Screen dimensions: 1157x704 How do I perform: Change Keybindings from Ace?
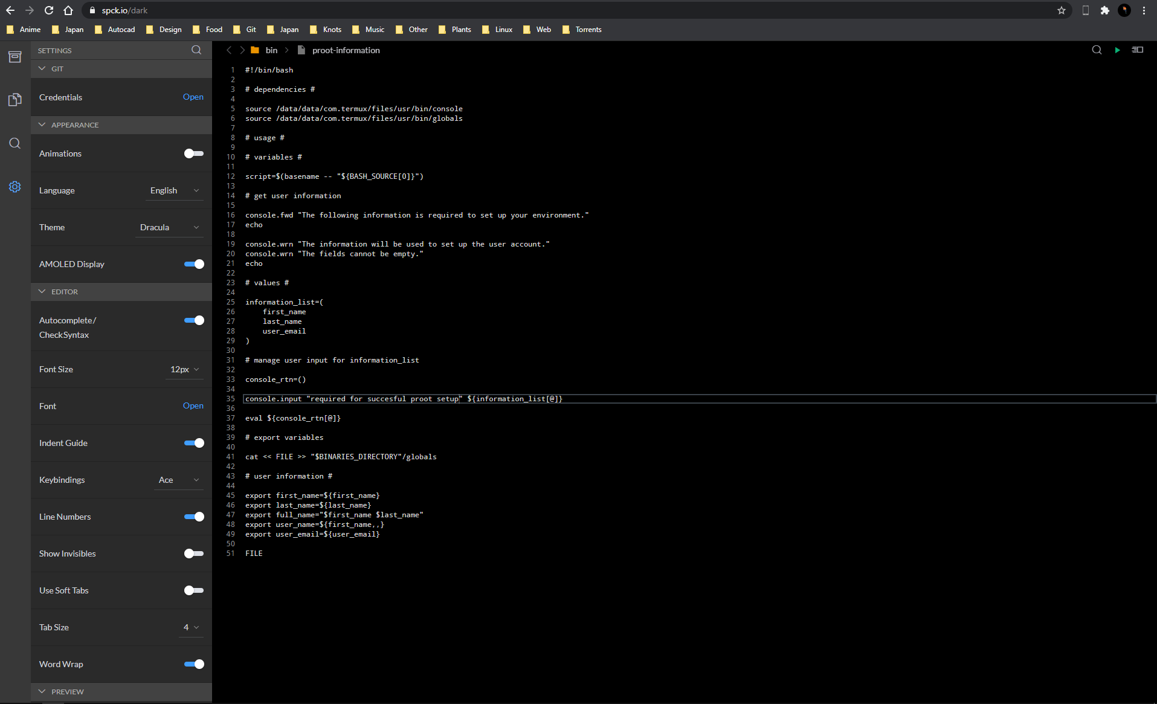coord(178,479)
